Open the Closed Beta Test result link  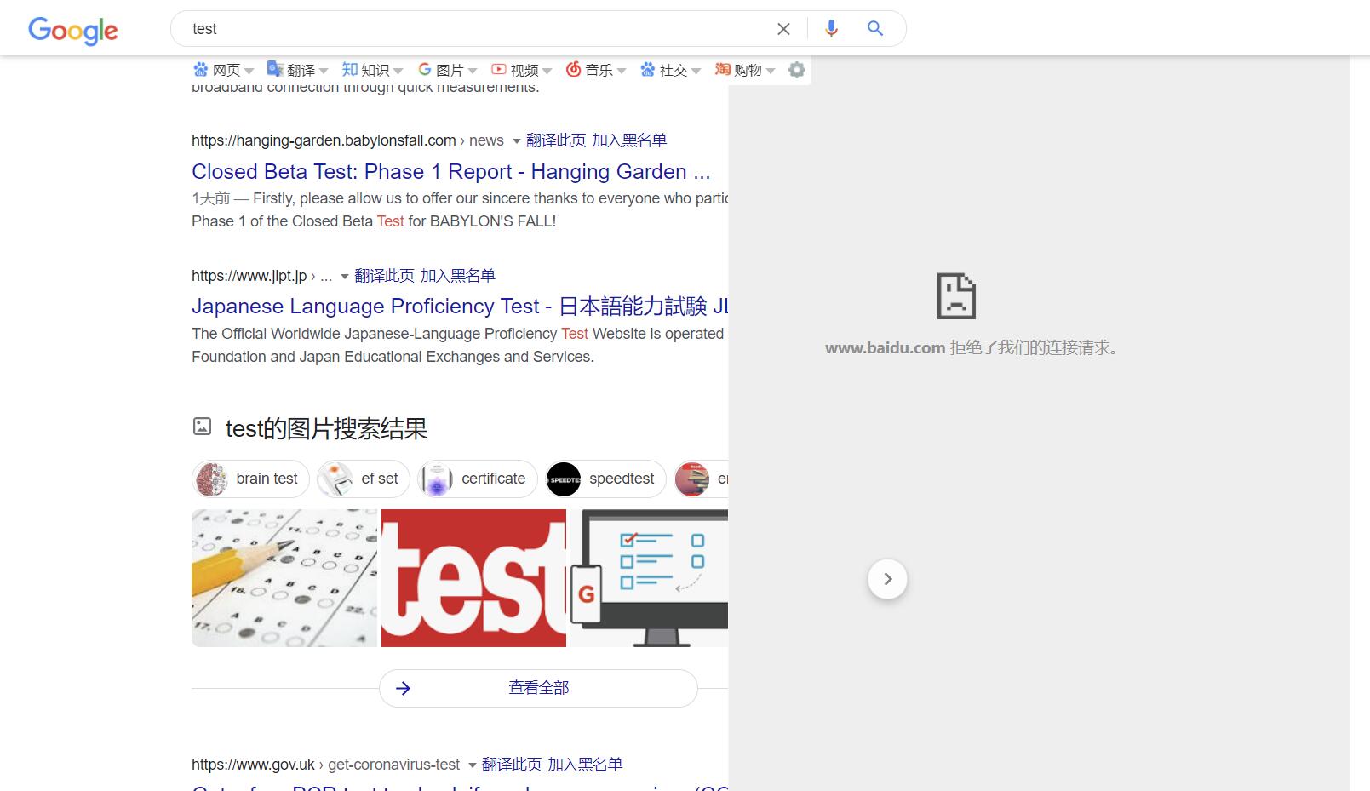pos(450,172)
